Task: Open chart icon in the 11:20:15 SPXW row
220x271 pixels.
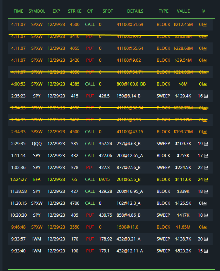Action: coord(205,203)
